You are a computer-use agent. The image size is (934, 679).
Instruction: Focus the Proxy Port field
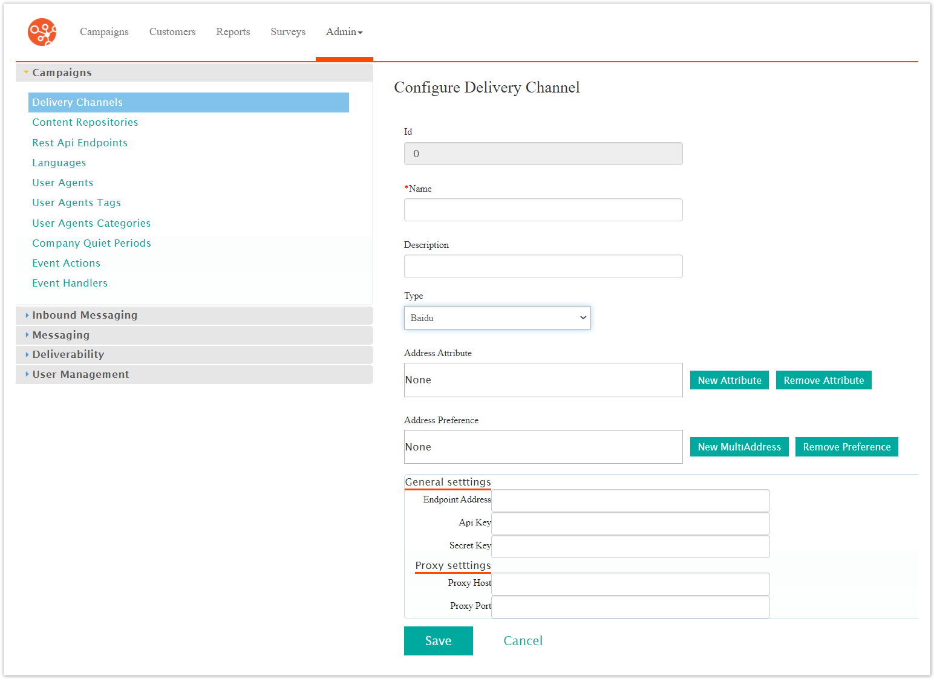[630, 607]
